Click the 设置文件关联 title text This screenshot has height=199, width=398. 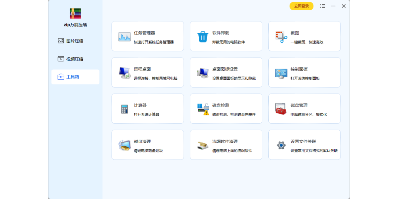(x=303, y=141)
